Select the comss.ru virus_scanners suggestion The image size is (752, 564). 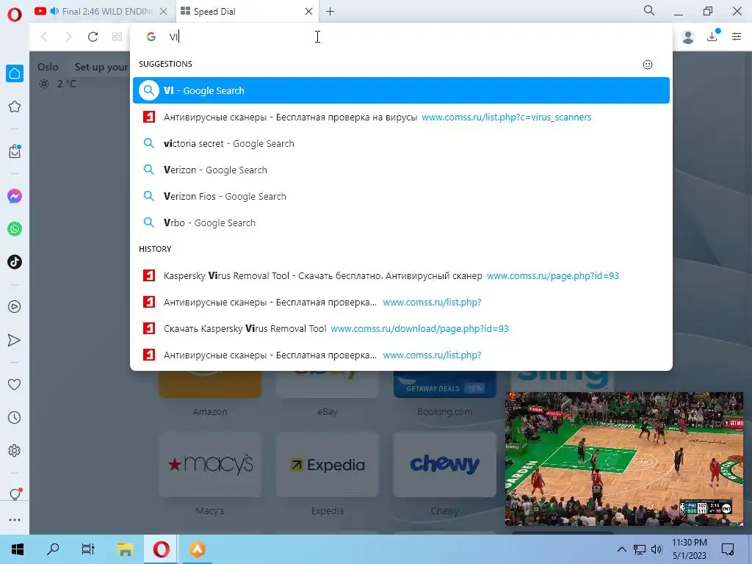[401, 117]
